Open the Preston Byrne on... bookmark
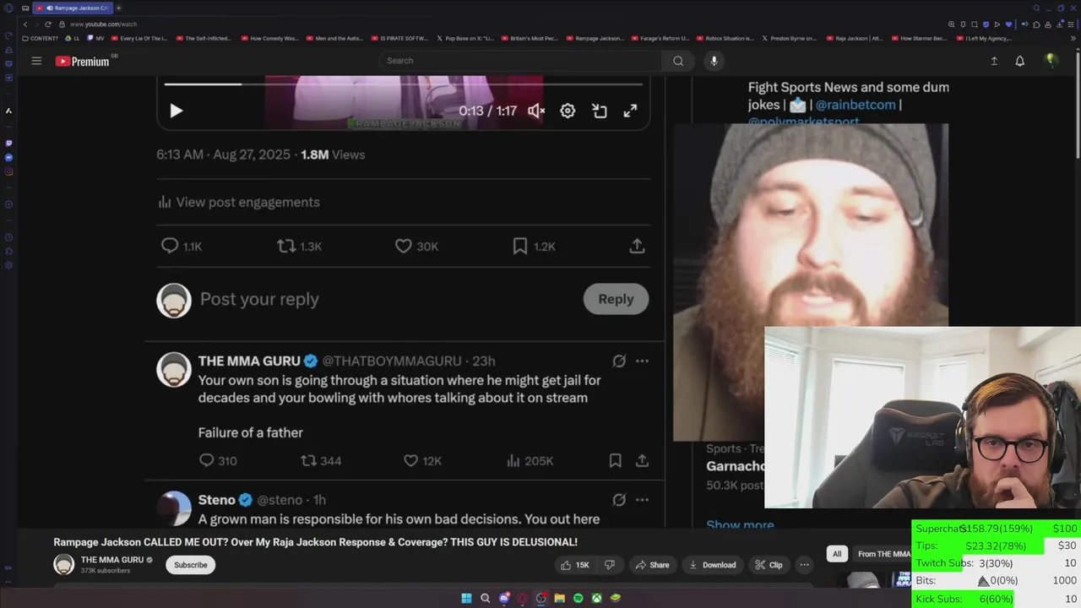 pyautogui.click(x=789, y=38)
